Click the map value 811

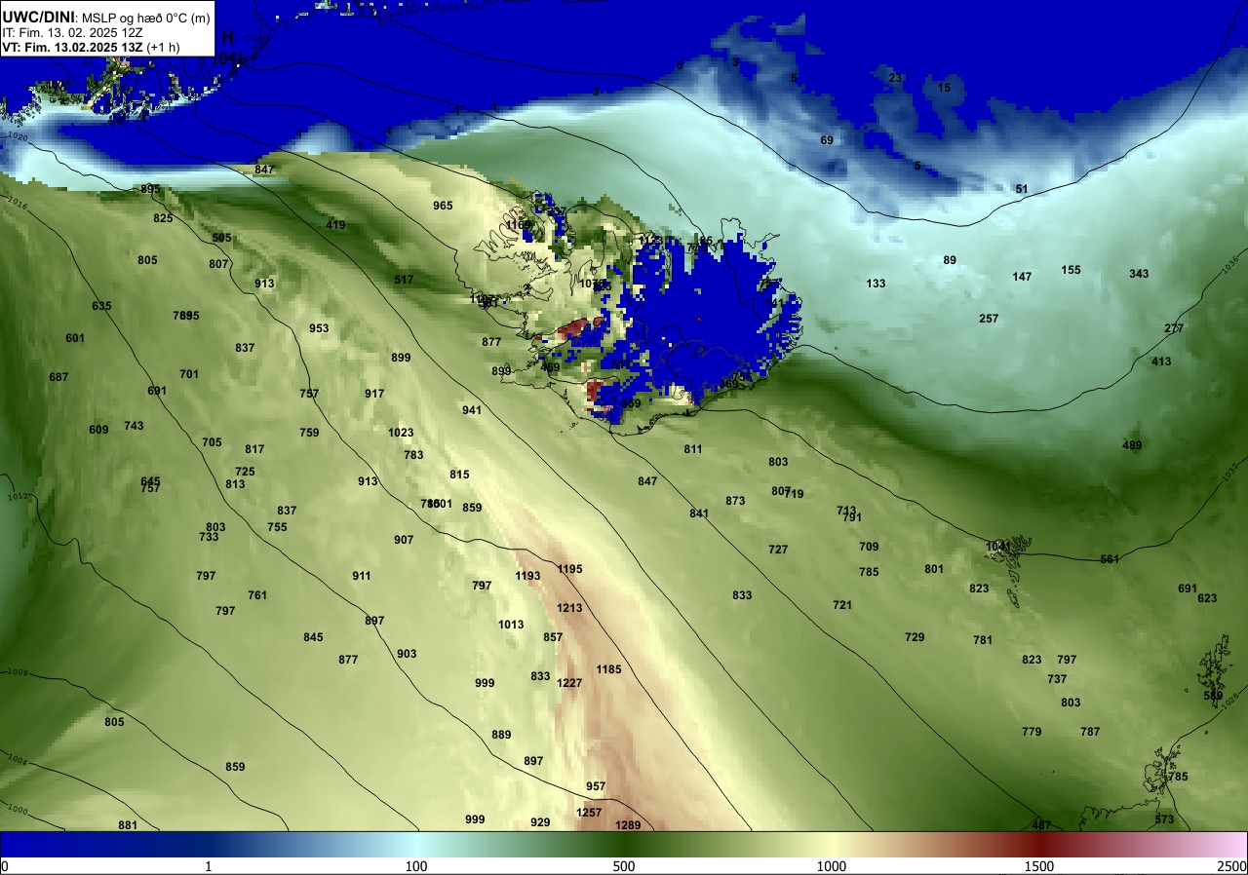693,449
